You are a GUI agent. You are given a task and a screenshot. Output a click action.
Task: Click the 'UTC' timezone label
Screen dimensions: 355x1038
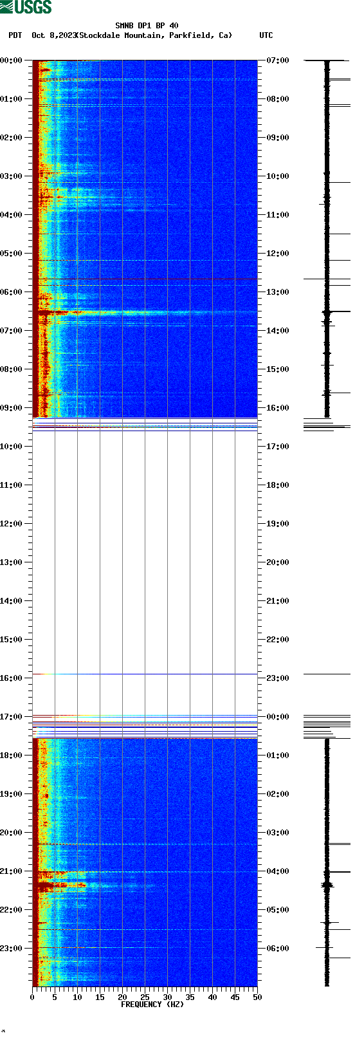pyautogui.click(x=266, y=35)
